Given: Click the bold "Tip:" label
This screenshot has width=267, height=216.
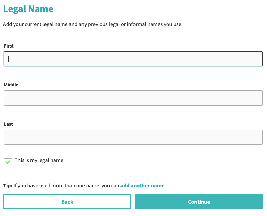Looking at the screenshot, I should (8, 186).
